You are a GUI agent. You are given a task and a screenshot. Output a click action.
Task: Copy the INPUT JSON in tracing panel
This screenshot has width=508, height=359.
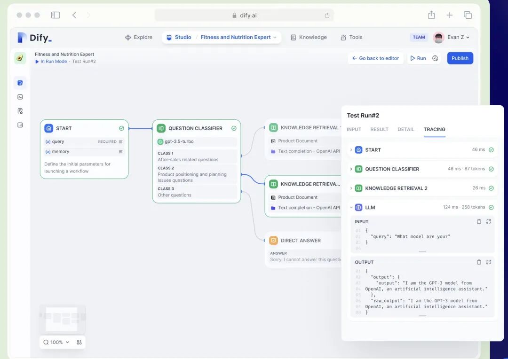pyautogui.click(x=479, y=221)
